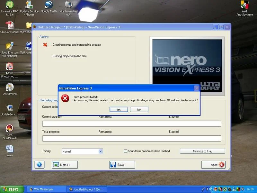This screenshot has height=193, width=257.
Task: Select the Adobe Photoshop desktop shortcut
Action: click(x=10, y=70)
